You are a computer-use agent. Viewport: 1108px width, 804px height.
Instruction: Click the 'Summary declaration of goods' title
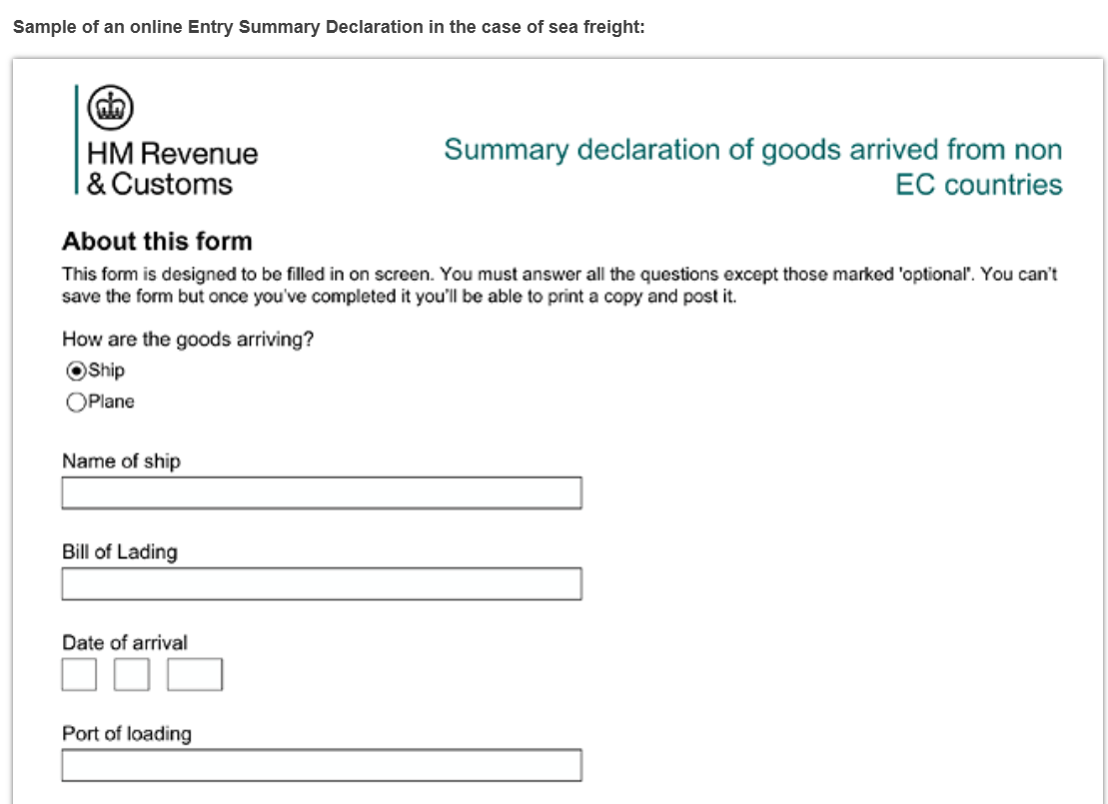(752, 167)
